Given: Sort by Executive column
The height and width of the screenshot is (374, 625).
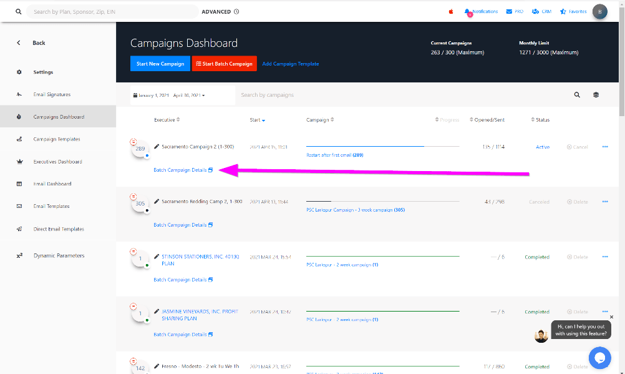Looking at the screenshot, I should [x=167, y=120].
